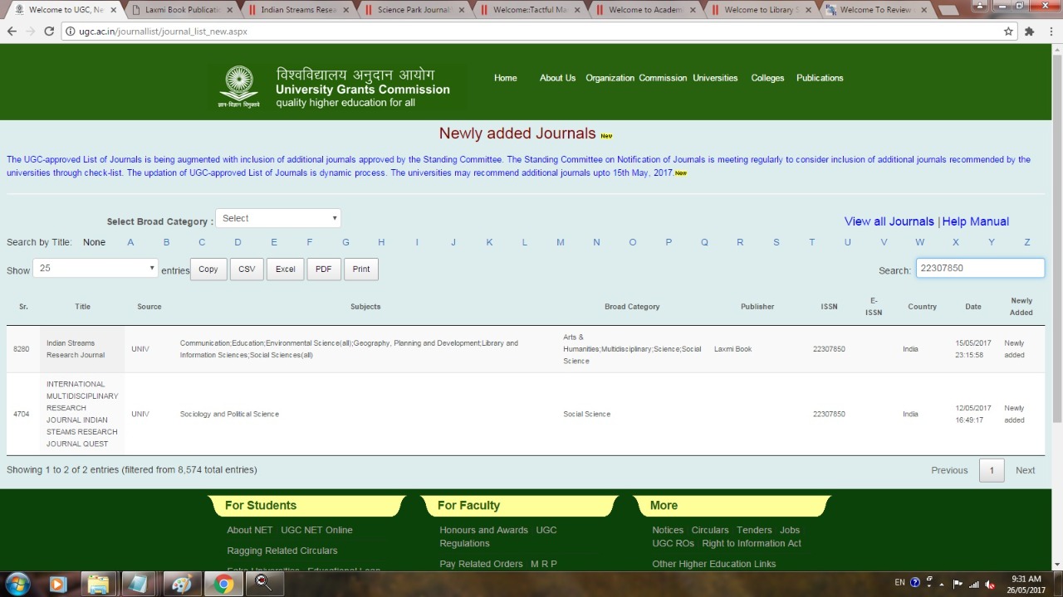Open the network signal icon in tray
Image resolution: width=1063 pixels, height=597 pixels.
pyautogui.click(x=974, y=583)
